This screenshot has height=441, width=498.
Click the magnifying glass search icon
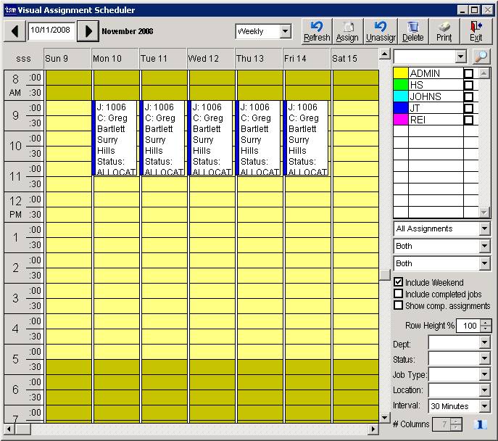pyautogui.click(x=481, y=57)
